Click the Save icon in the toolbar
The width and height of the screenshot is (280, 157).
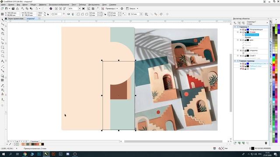pos(13,9)
